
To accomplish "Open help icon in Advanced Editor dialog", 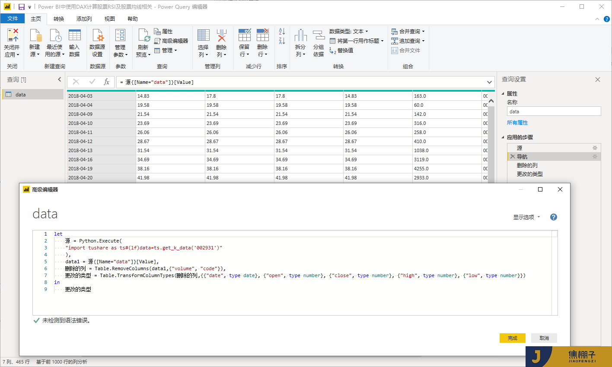I will (x=554, y=217).
